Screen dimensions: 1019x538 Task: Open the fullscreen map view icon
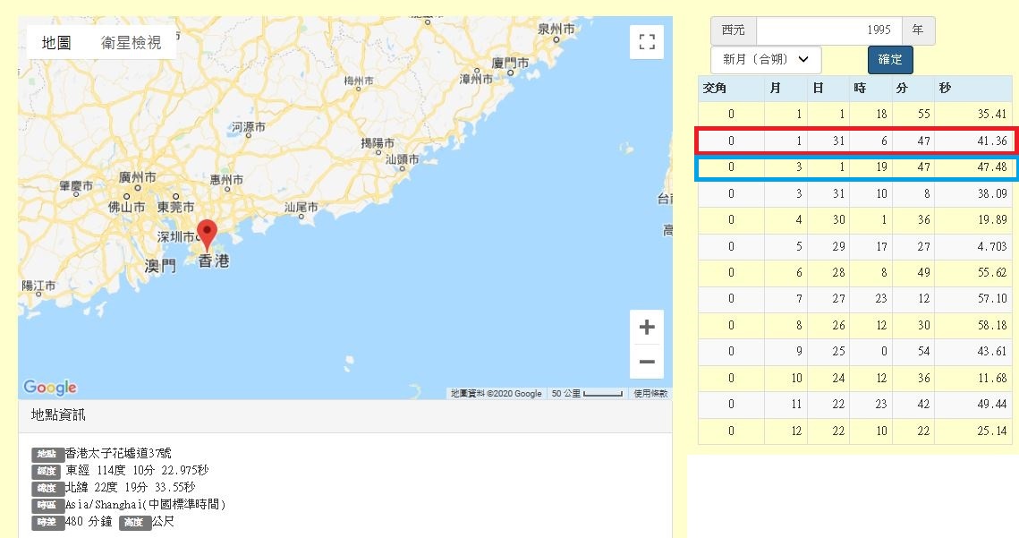tap(647, 41)
